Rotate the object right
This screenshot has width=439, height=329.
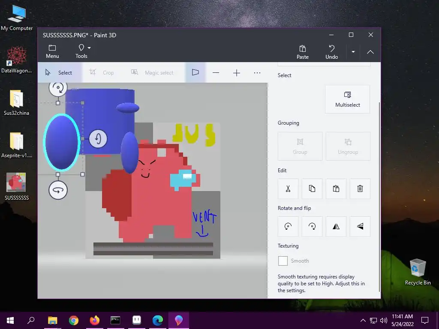312,226
